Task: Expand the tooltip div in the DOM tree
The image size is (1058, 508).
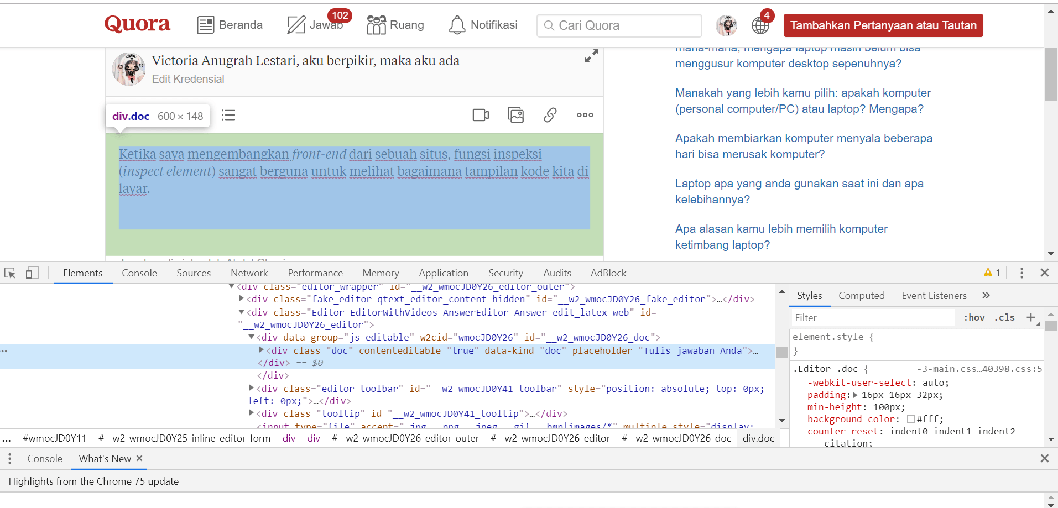Action: 252,413
